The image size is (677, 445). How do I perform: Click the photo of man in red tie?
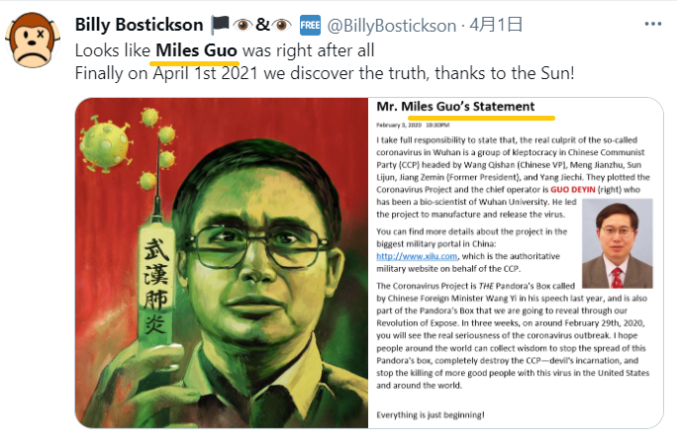tap(617, 243)
